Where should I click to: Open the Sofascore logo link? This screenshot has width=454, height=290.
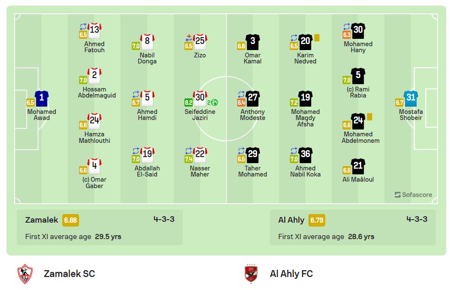pos(413,195)
